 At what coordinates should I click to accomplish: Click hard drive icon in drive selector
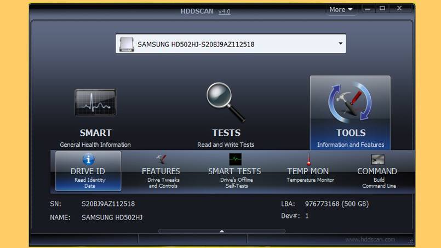(127, 44)
